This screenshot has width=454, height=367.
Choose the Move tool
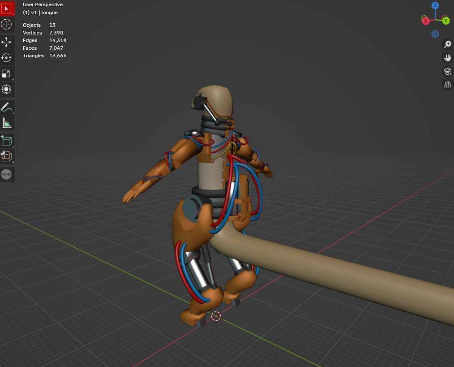(6, 42)
